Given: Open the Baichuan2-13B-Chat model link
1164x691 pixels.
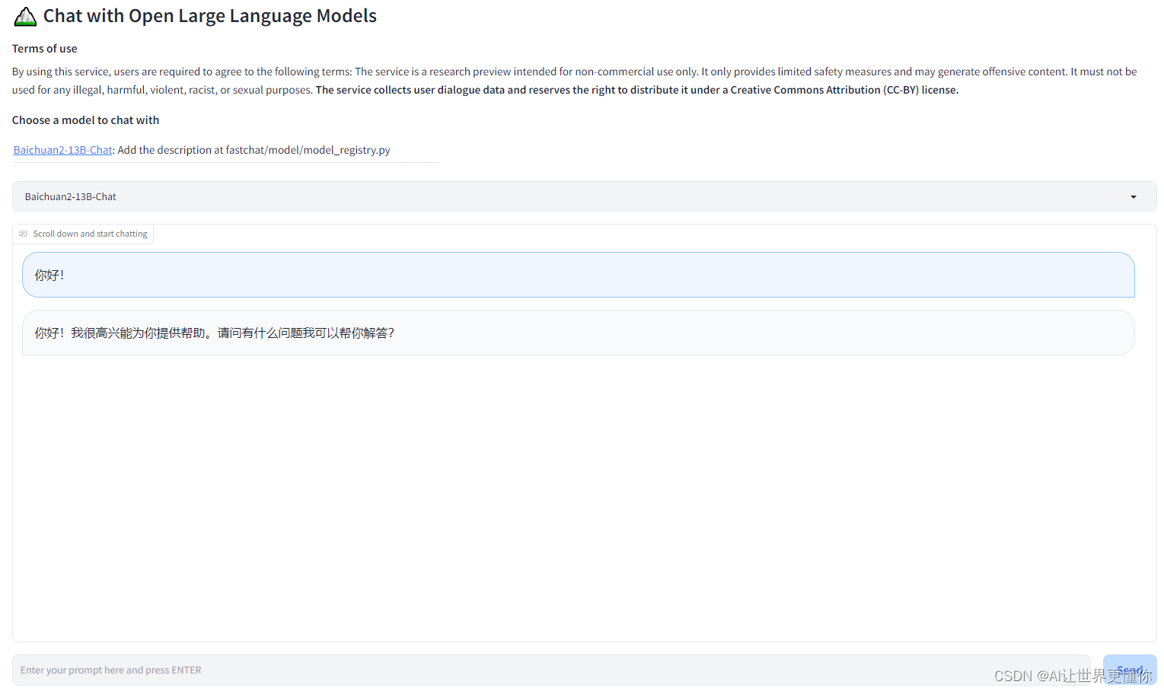Looking at the screenshot, I should click(x=63, y=150).
